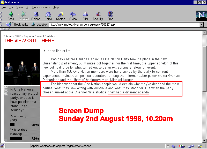Stop page loading with Stop button

coord(110,16)
